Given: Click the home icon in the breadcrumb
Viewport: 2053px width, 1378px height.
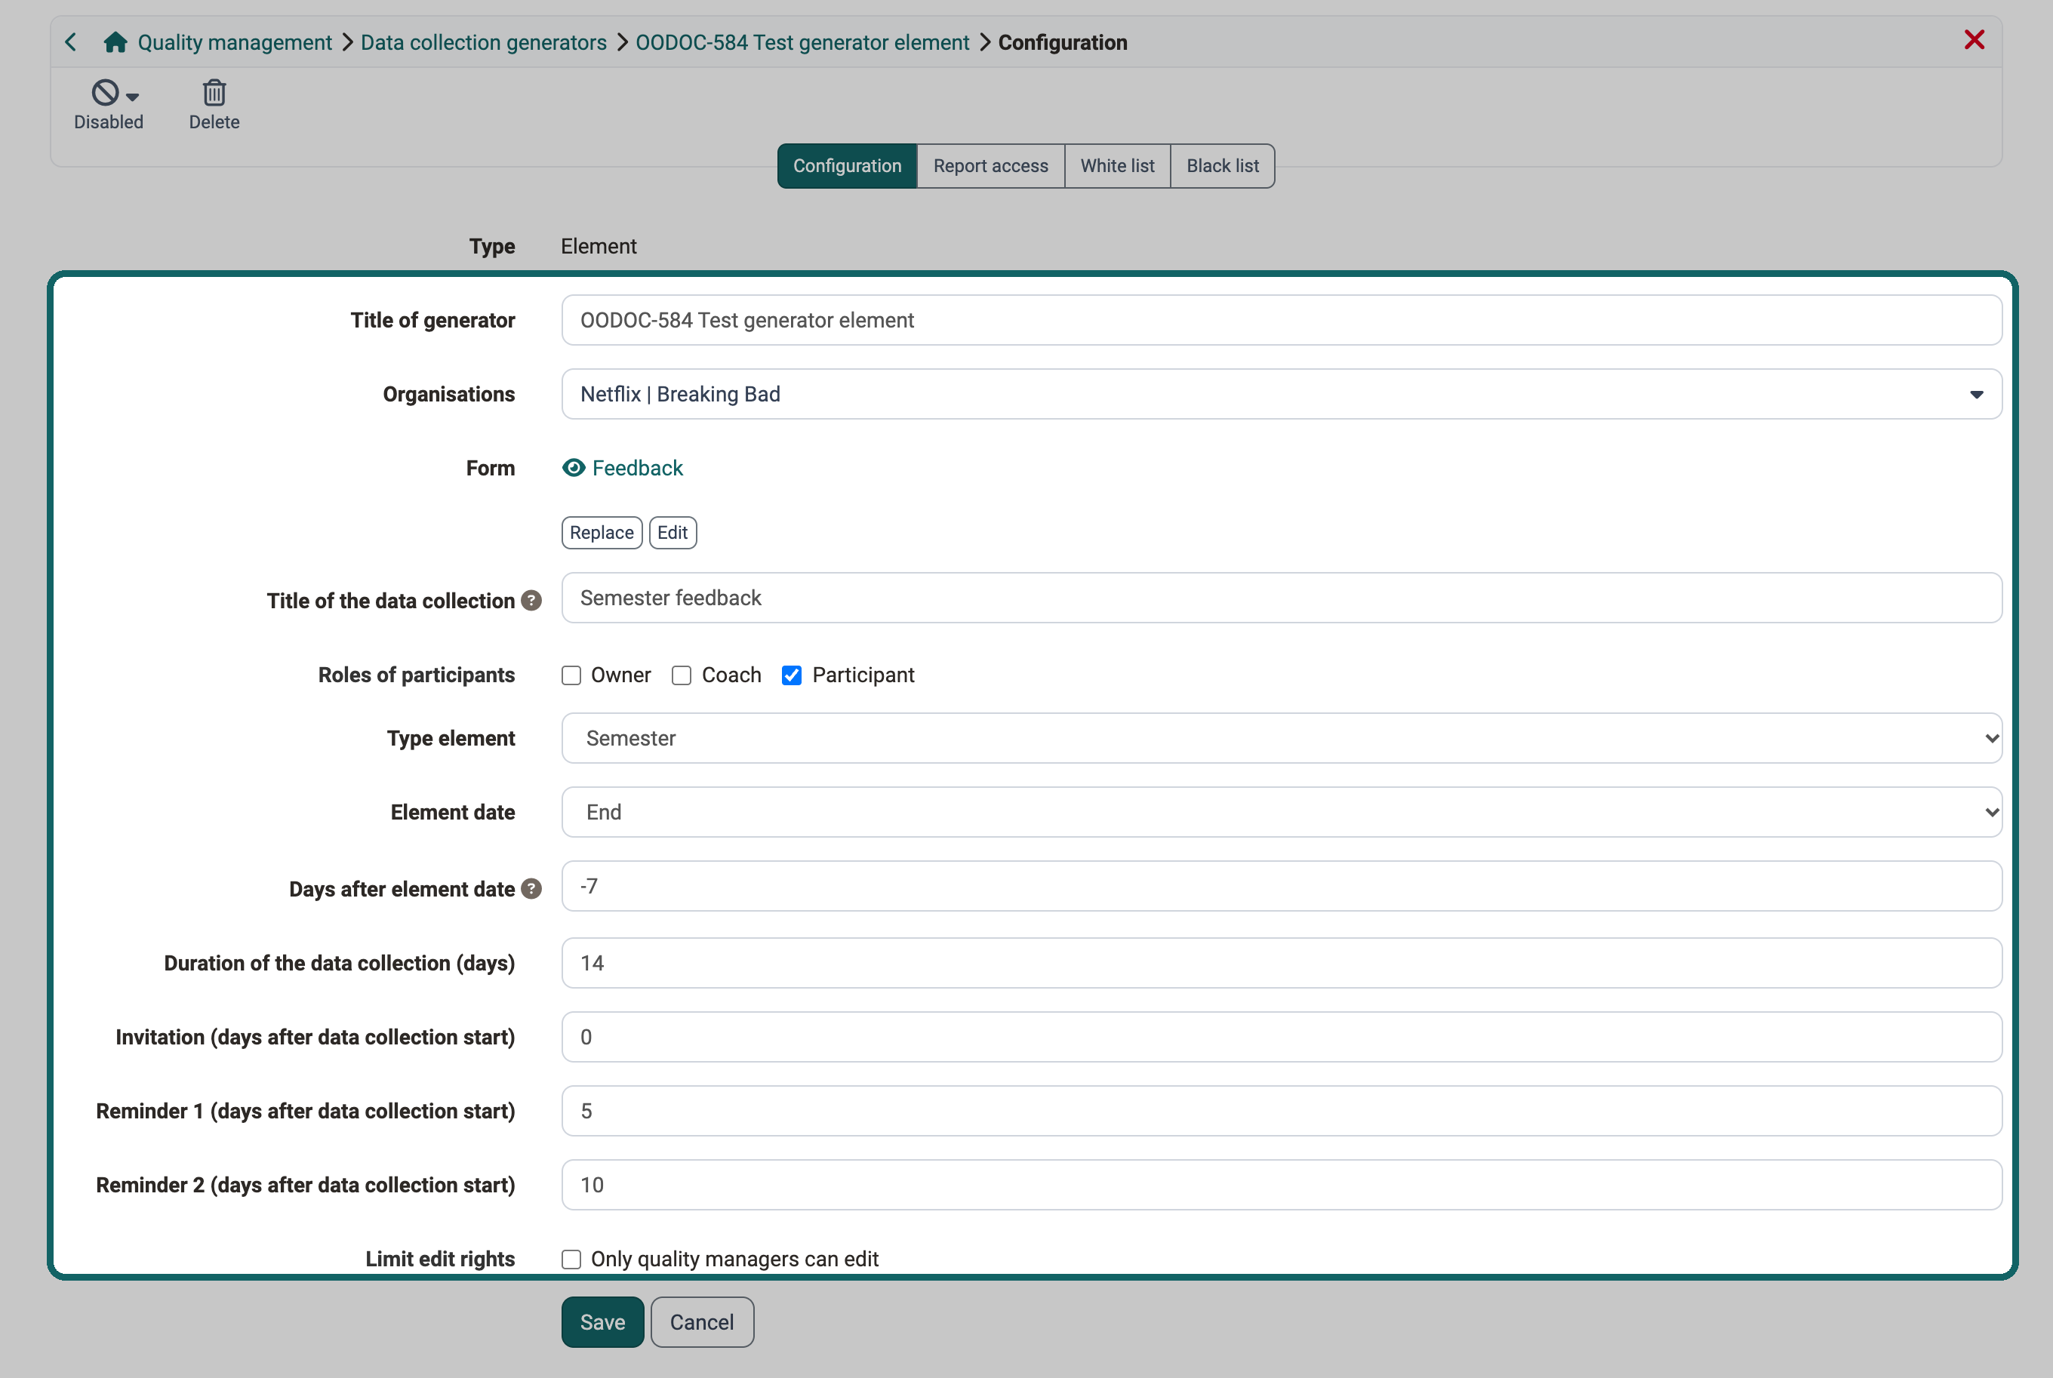Looking at the screenshot, I should [x=115, y=42].
